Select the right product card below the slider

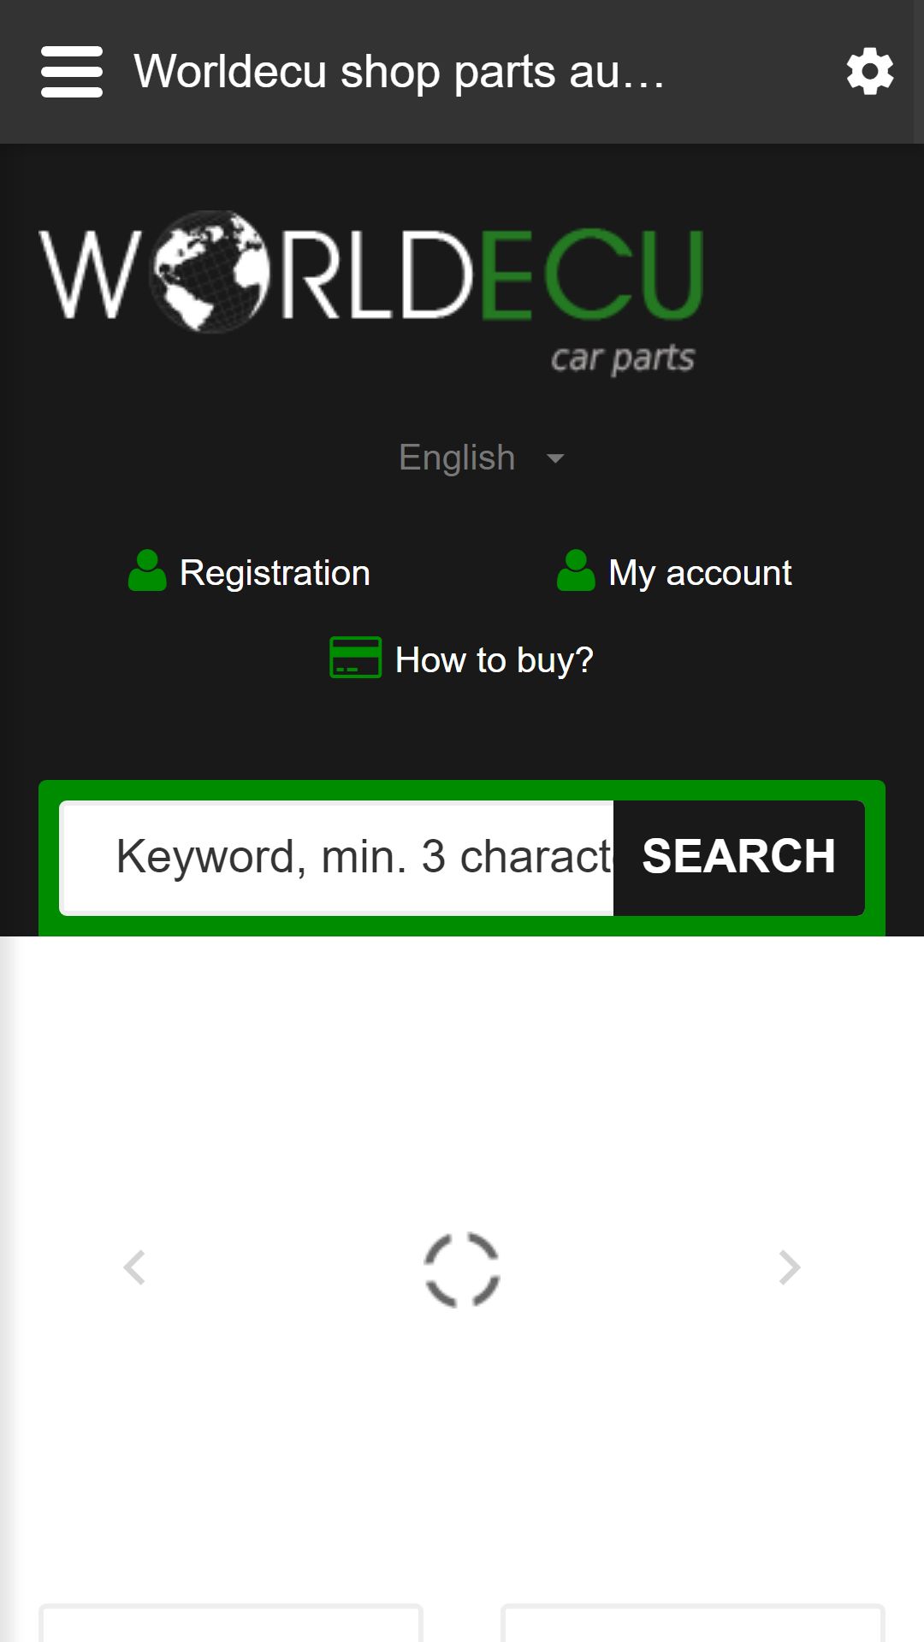693,1623
